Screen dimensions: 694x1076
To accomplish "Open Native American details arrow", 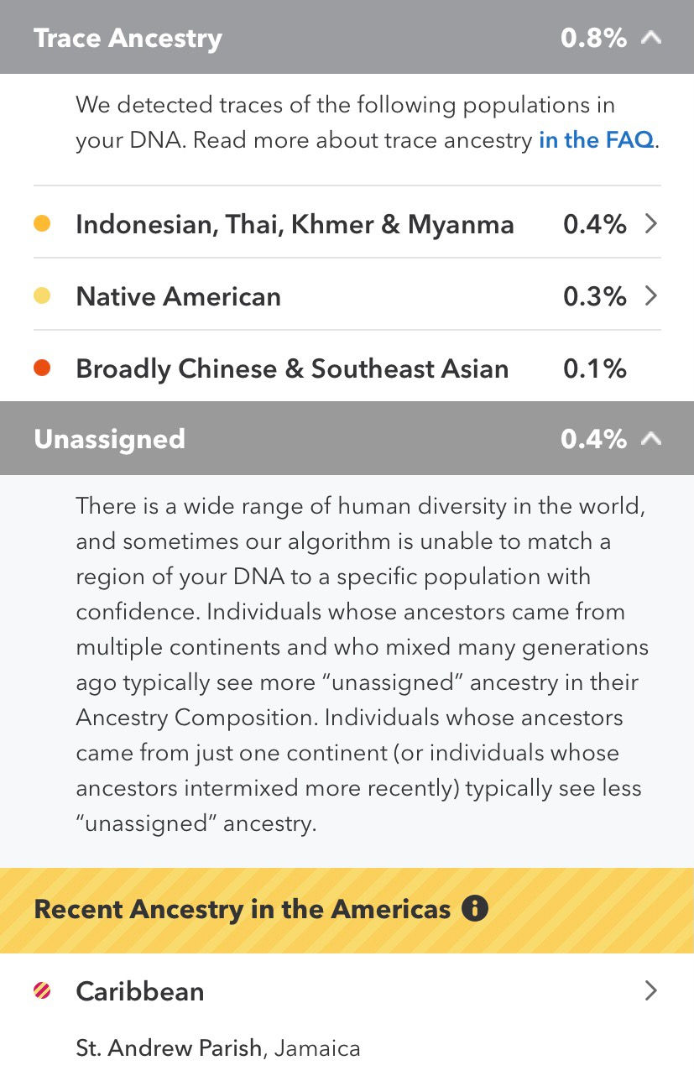I will pyautogui.click(x=650, y=295).
